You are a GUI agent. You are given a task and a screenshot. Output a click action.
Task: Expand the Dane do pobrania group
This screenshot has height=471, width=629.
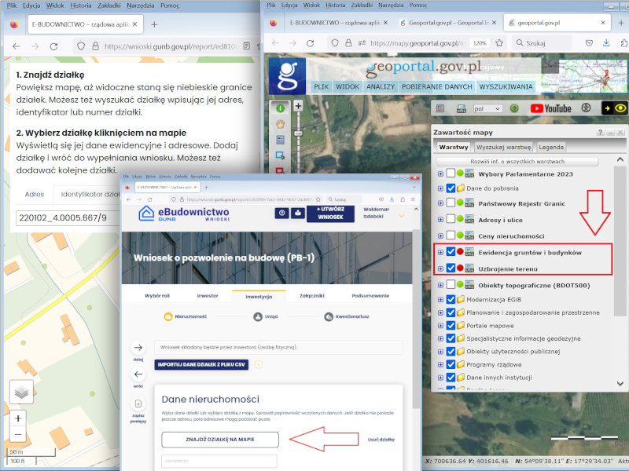tap(440, 188)
